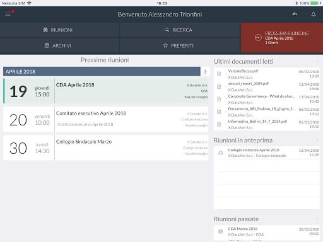The image size is (323, 242).
Task: Select date 20 venerdì 10:00
Action: [29, 119]
